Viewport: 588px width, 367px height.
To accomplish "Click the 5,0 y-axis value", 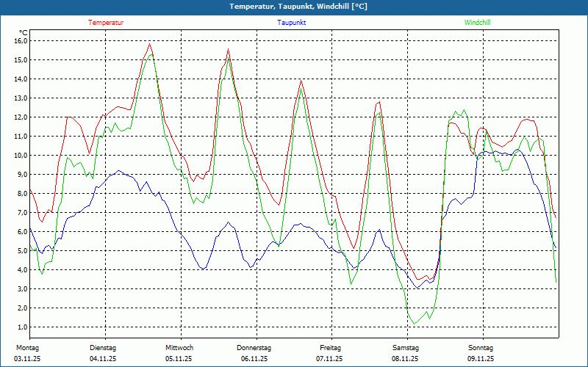I will click(22, 250).
